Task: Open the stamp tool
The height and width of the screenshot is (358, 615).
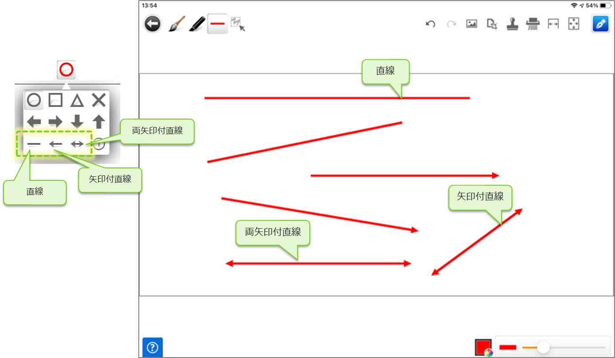Action: click(x=512, y=24)
